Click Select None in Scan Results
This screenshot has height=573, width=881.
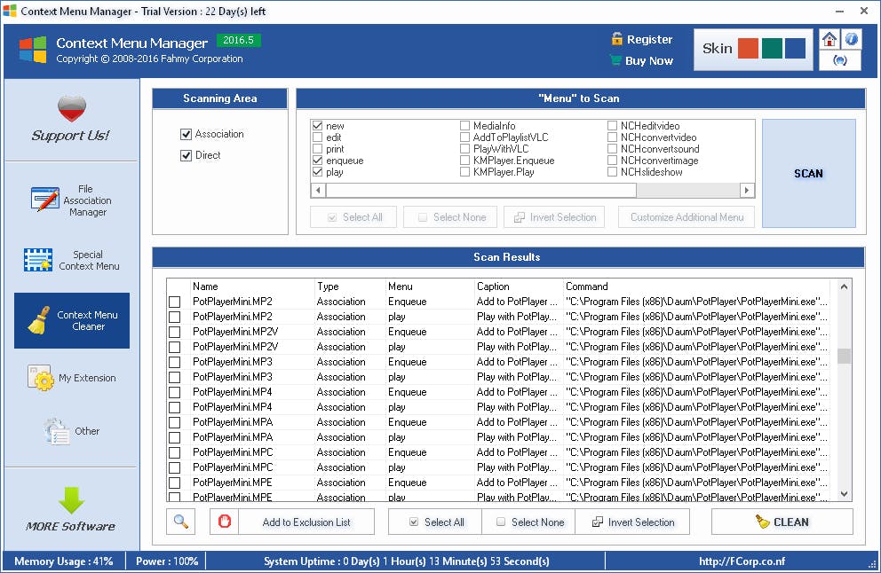[x=529, y=522]
